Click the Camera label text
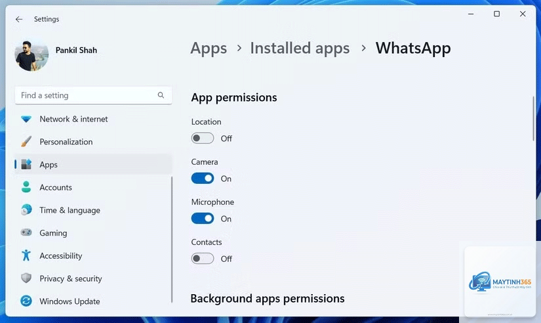Image resolution: width=541 pixels, height=323 pixels. 205,162
